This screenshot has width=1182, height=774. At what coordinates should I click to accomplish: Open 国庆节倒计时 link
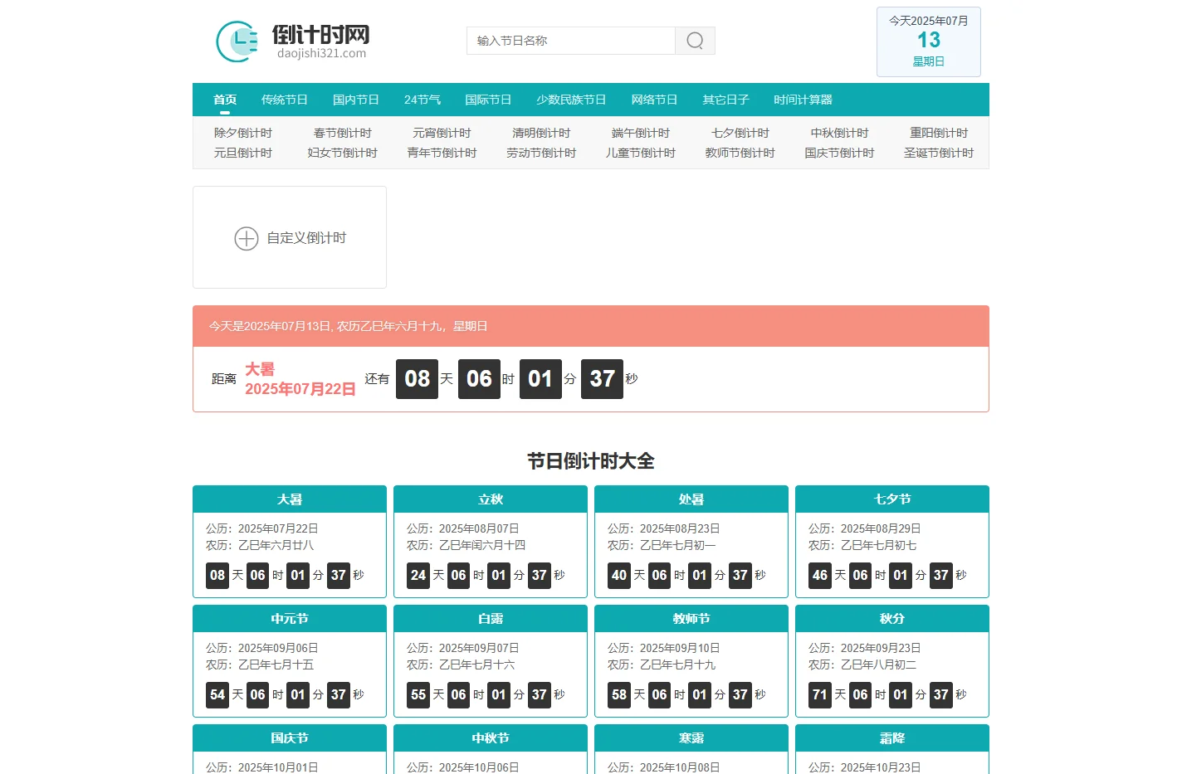point(840,153)
